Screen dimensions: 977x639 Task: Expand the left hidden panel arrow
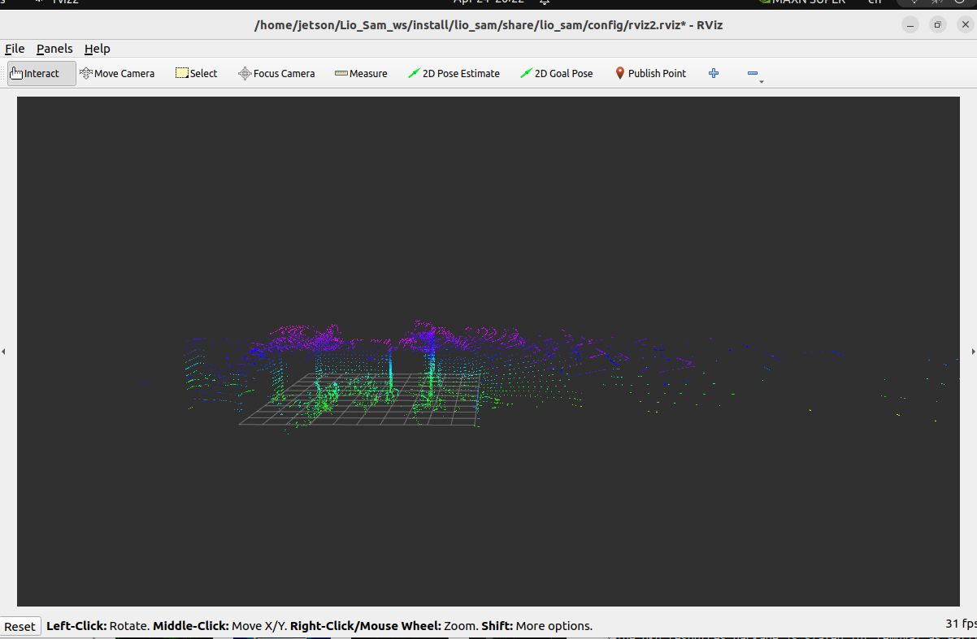(x=3, y=352)
